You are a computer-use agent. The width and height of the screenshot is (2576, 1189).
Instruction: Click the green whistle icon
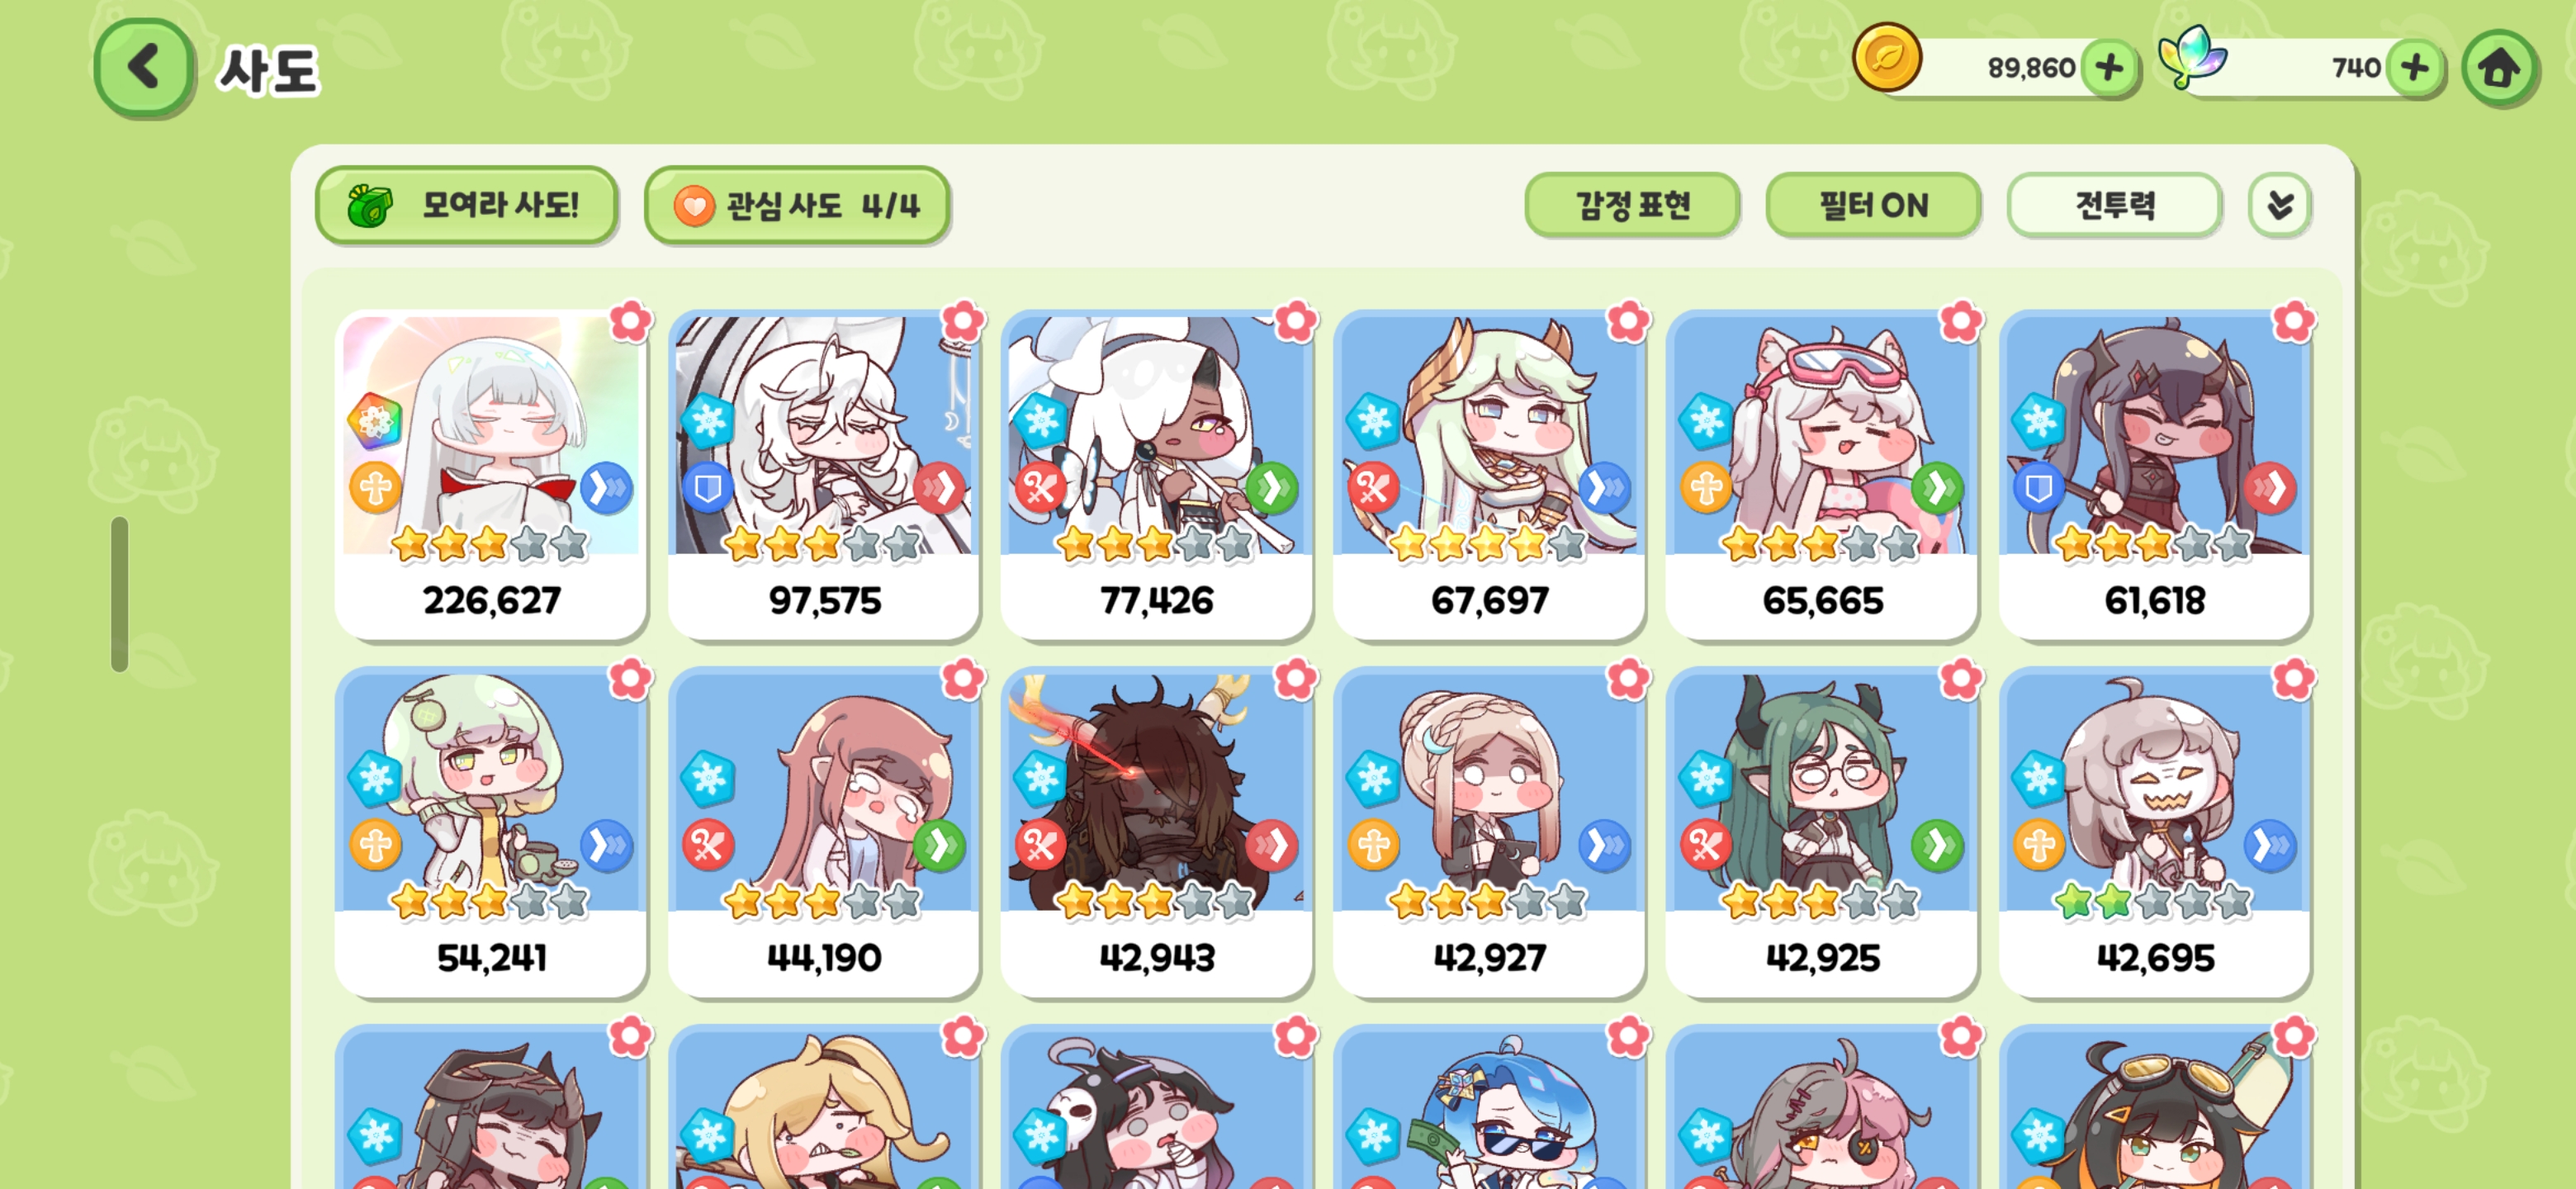tap(370, 206)
